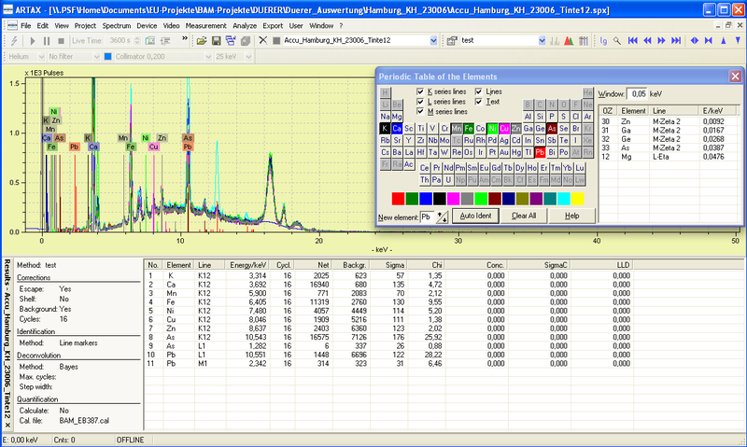Click the New element input field
747x447 pixels.
428,217
